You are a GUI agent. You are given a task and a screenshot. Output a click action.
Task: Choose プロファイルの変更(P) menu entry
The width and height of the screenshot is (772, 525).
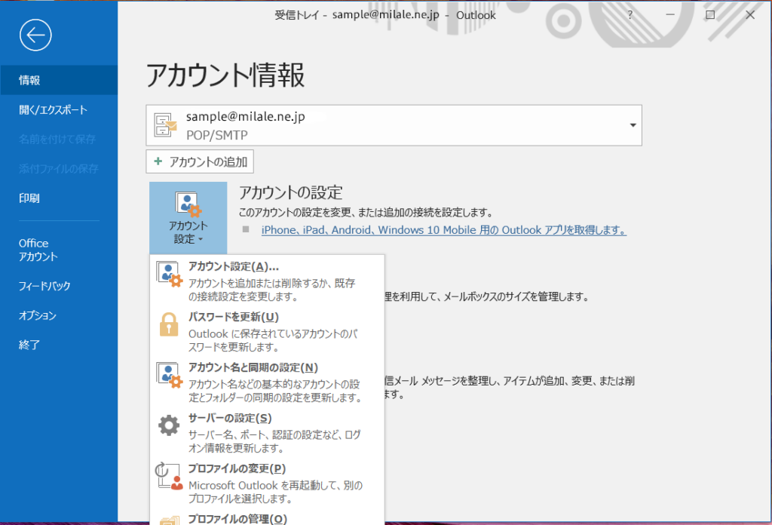click(268, 484)
